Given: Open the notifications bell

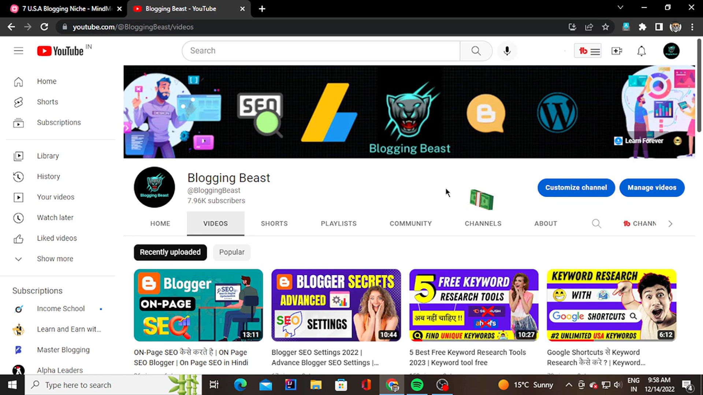Looking at the screenshot, I should [641, 51].
